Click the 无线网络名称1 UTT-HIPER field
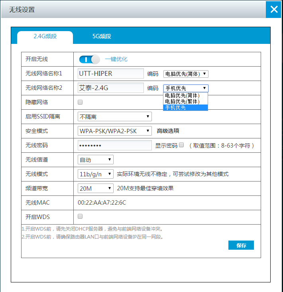The image size is (283, 292). tap(110, 73)
